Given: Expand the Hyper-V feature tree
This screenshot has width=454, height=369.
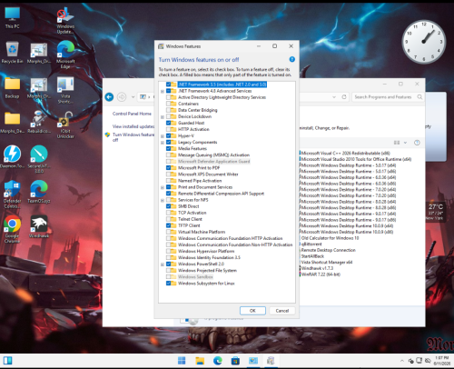Looking at the screenshot, I should coord(163,136).
